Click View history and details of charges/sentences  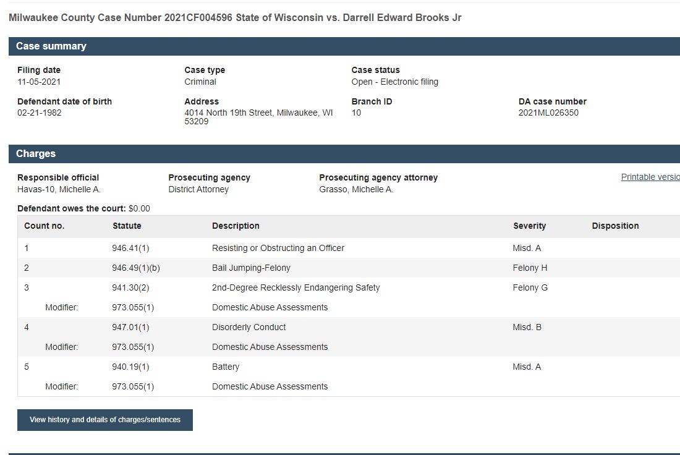[x=105, y=420]
